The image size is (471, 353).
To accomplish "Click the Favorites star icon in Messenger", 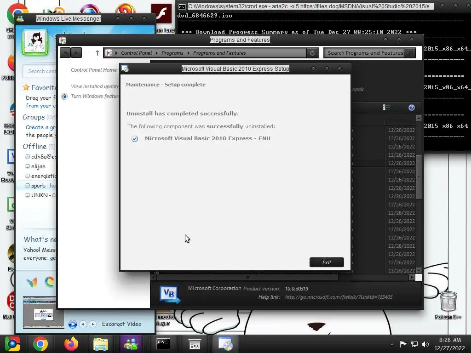I will (26, 87).
